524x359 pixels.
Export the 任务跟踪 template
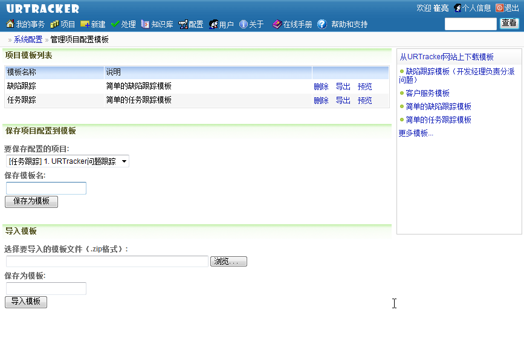[343, 100]
